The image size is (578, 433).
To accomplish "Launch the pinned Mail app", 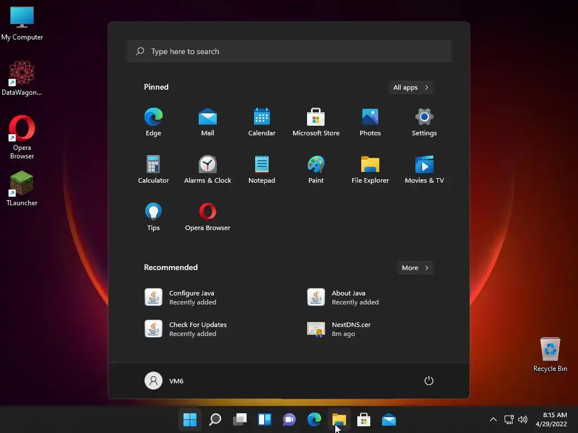I will [x=208, y=122].
